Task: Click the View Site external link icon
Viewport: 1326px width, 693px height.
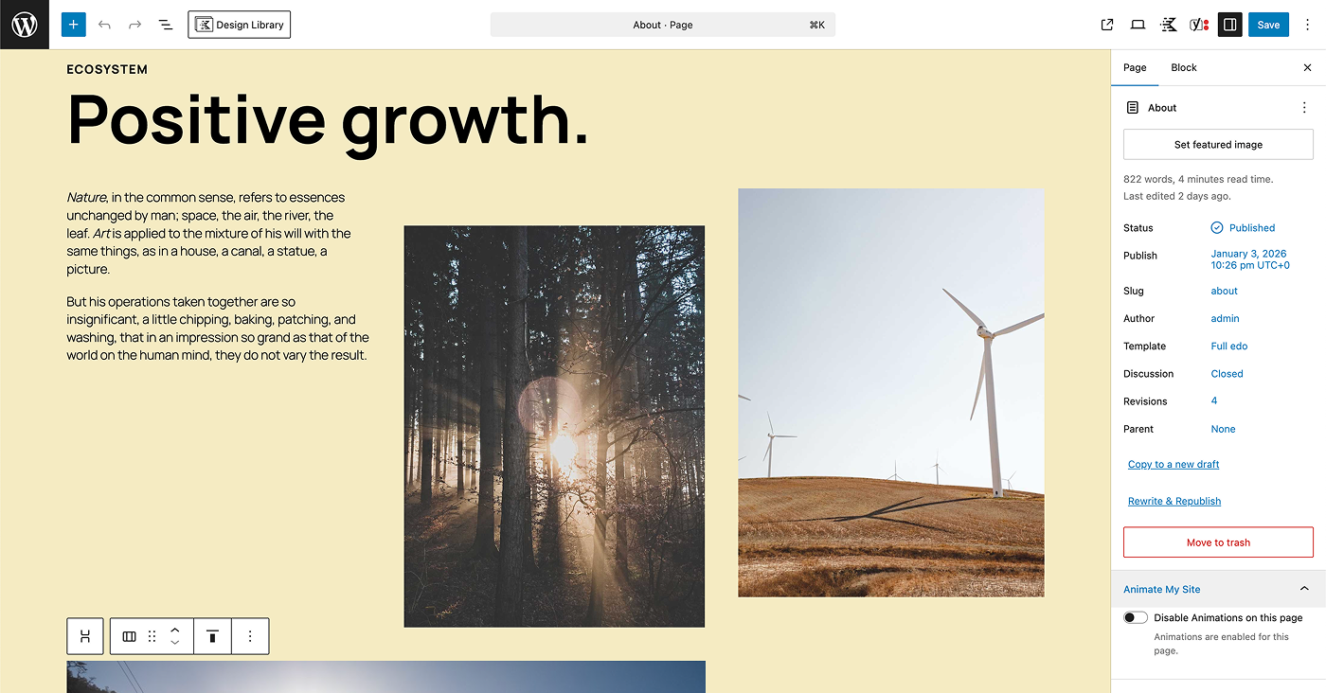Action: 1106,25
